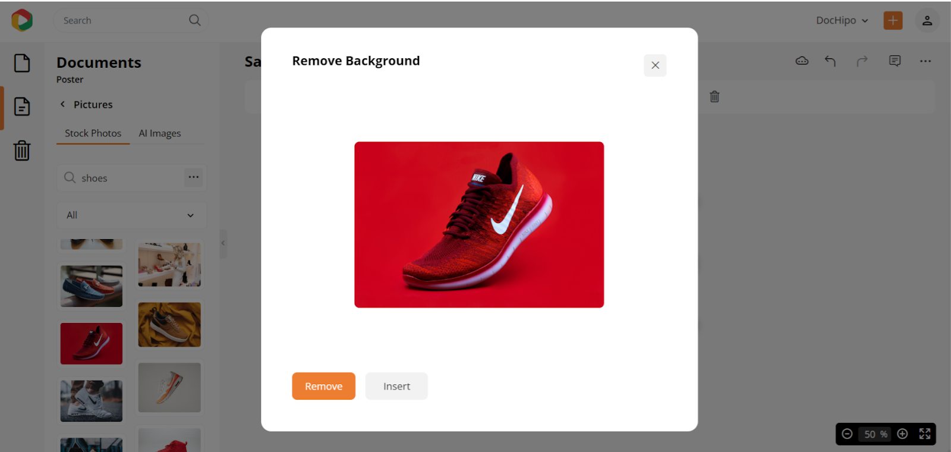Expand the All category dropdown
Viewport: 951px width, 452px height.
click(x=131, y=215)
